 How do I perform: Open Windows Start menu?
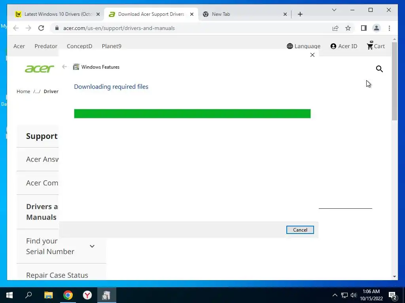9,295
